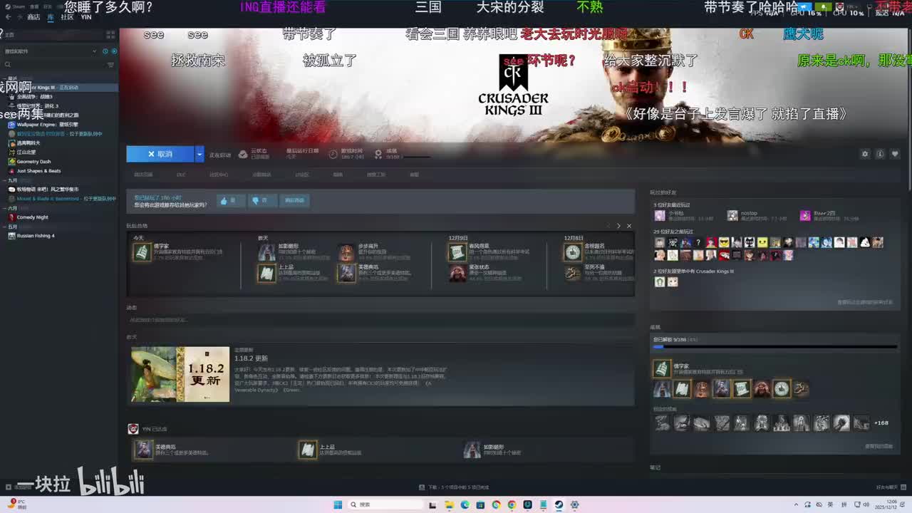Screen dimensions: 912x513
Task: Go to the 商店 (Store) tab
Action: coord(33,17)
